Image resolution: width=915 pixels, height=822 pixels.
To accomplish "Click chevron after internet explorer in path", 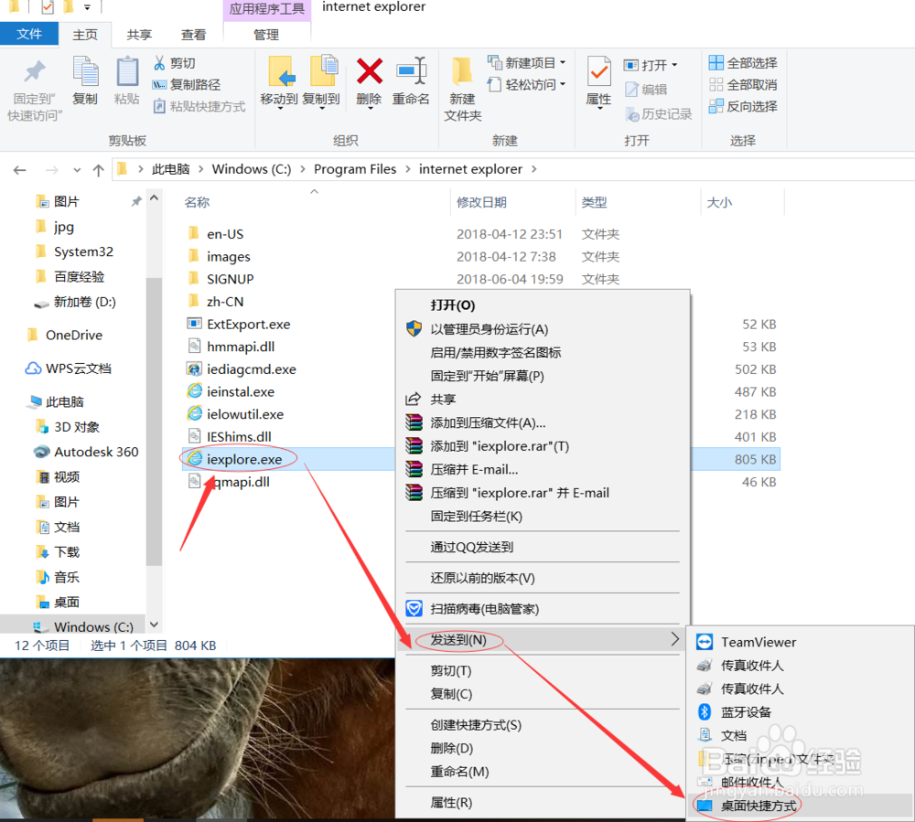I will tap(534, 169).
